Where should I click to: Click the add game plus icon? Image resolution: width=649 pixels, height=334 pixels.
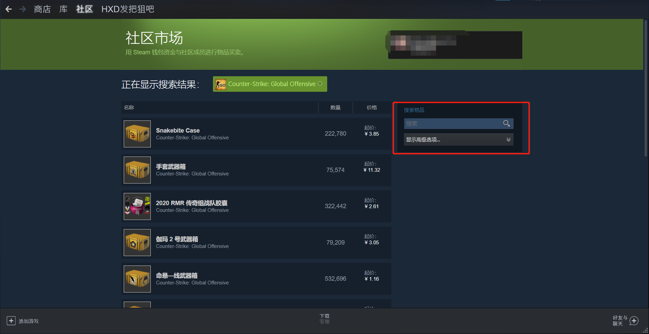coord(11,321)
